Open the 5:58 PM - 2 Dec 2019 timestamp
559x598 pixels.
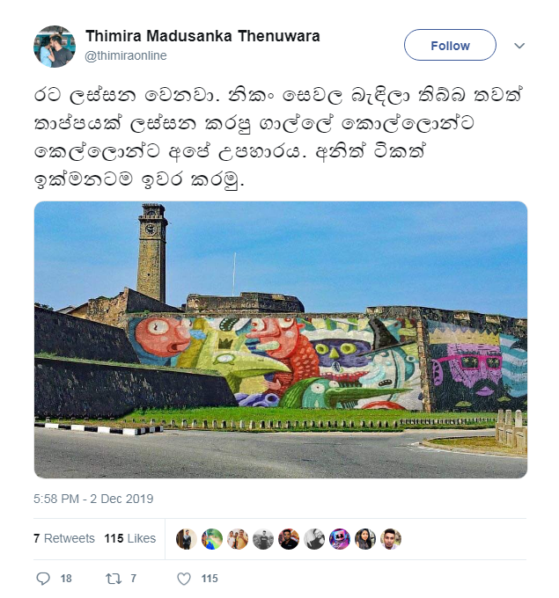point(93,499)
